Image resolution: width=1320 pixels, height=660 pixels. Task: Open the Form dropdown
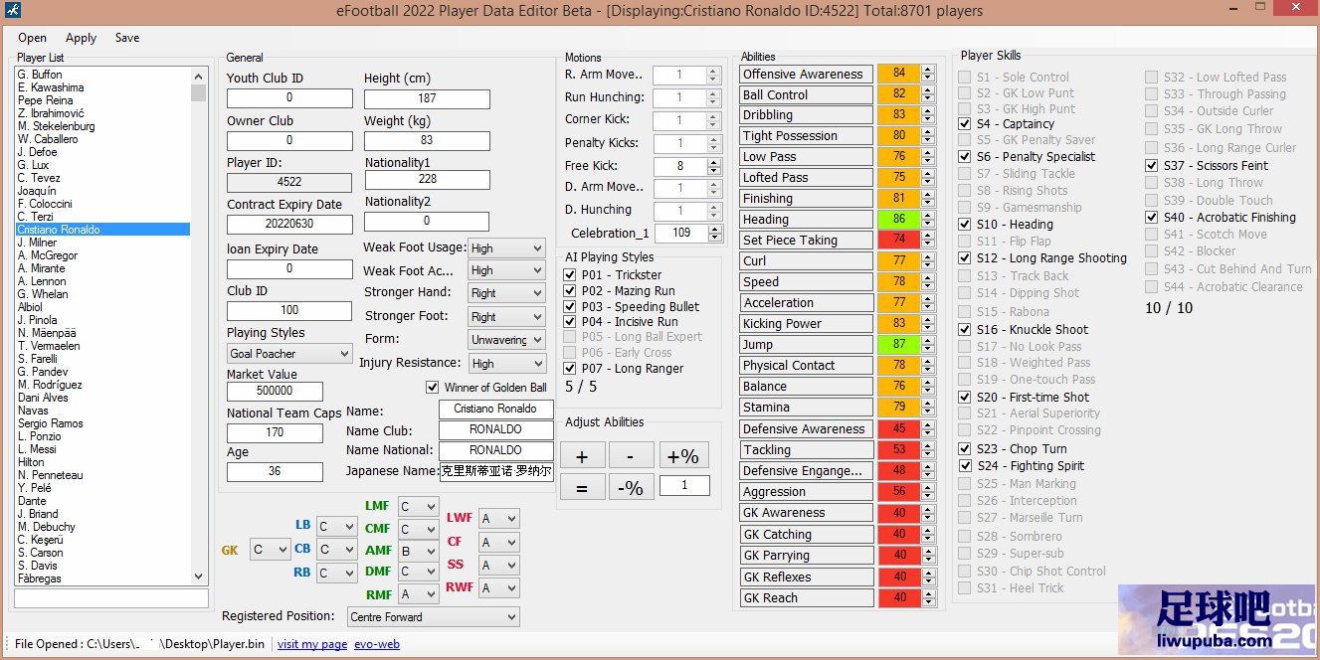(506, 340)
